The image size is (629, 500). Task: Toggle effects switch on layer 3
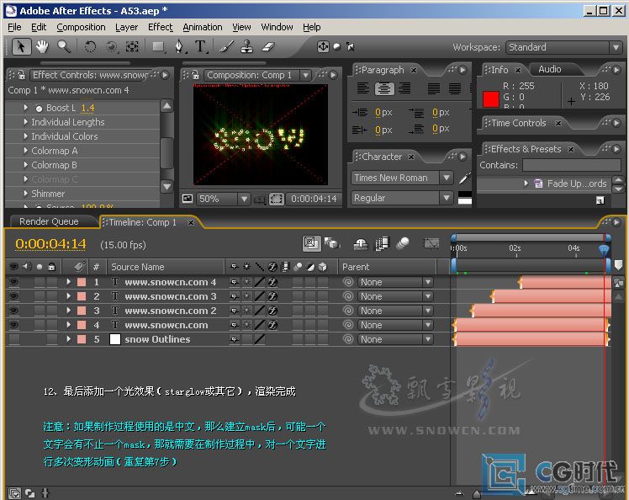(272, 311)
